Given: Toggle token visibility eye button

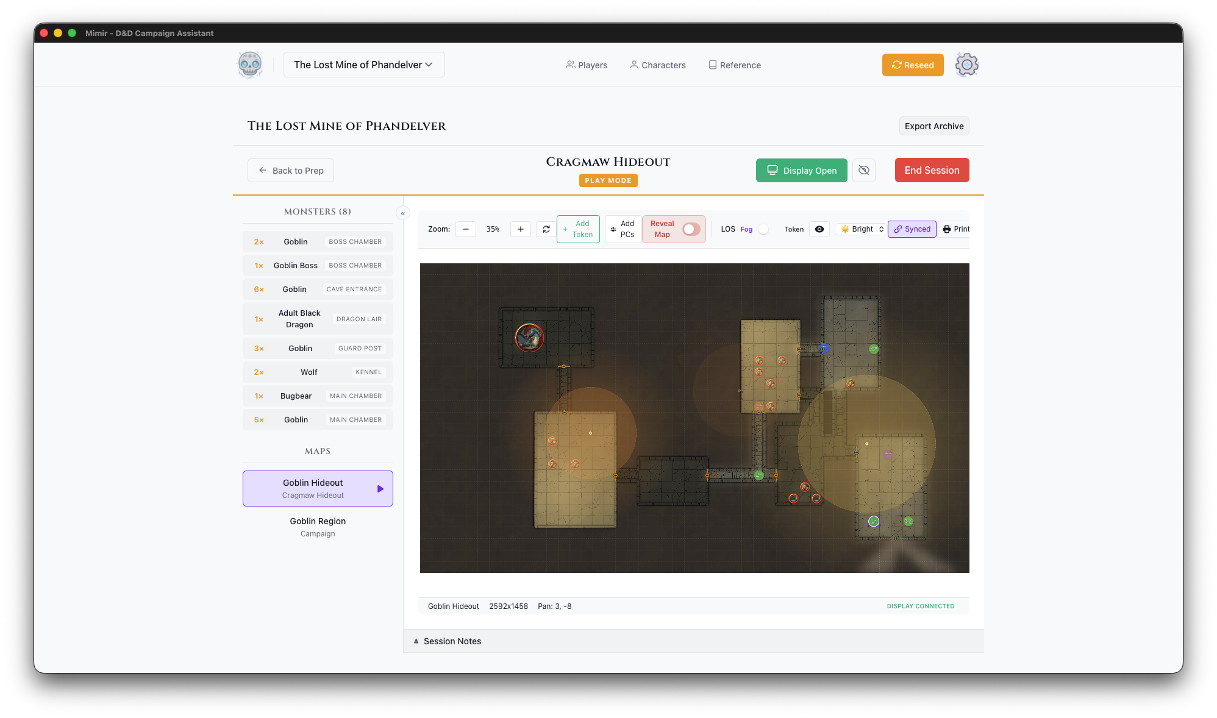Looking at the screenshot, I should pos(819,229).
